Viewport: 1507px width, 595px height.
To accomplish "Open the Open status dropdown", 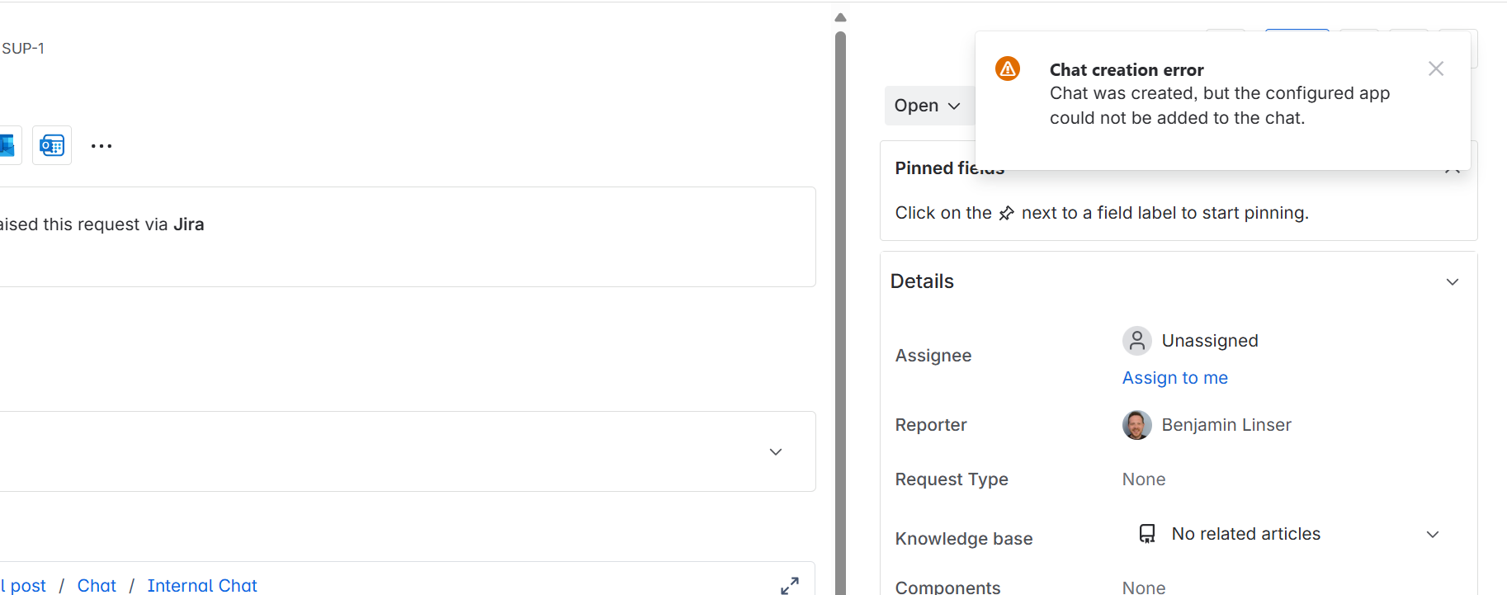I will tap(927, 106).
